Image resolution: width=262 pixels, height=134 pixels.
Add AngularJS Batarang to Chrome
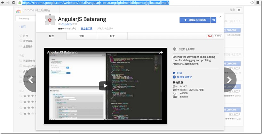(195, 20)
